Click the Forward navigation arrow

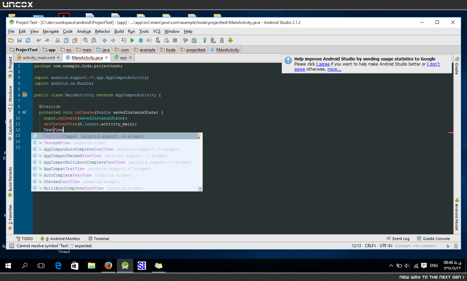tap(113, 40)
